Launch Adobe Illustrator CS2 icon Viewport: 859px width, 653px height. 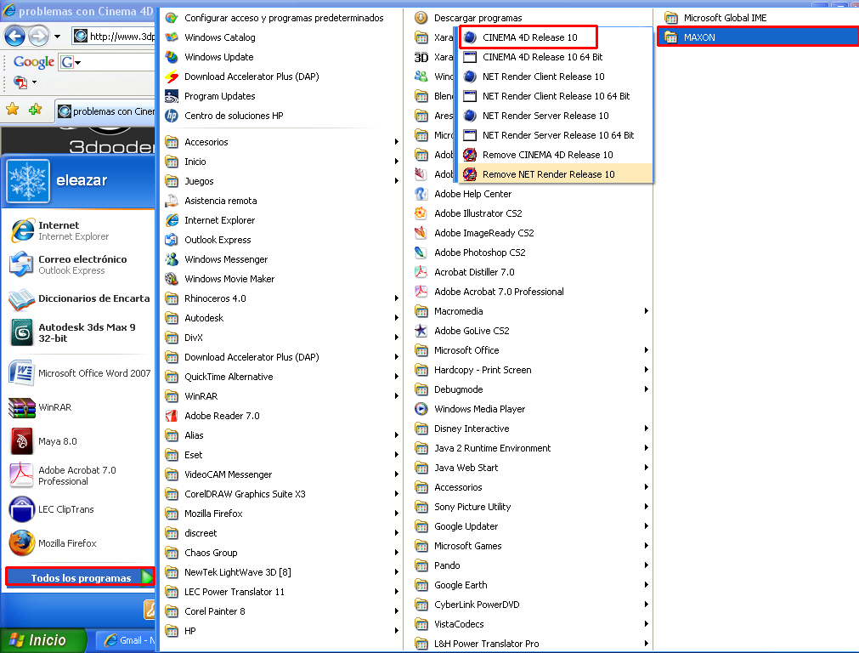[421, 213]
